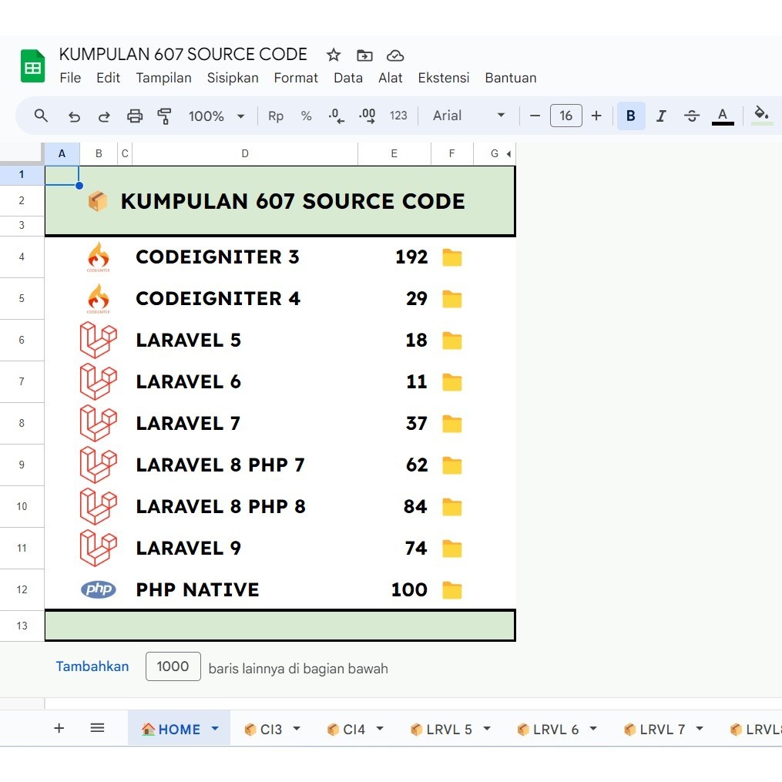Add a new sheet with plus button

(59, 728)
